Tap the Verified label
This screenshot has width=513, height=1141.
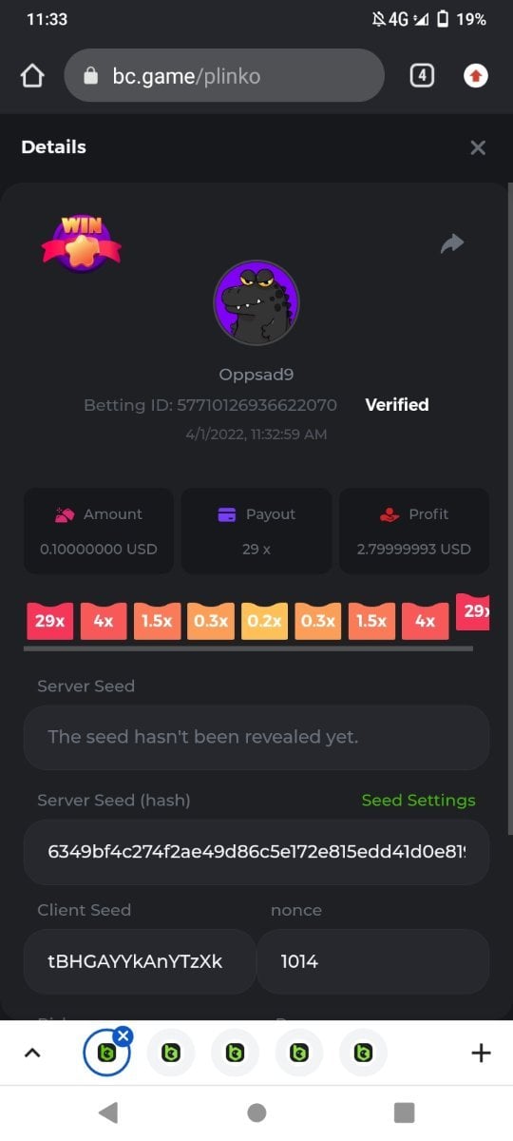click(x=397, y=405)
